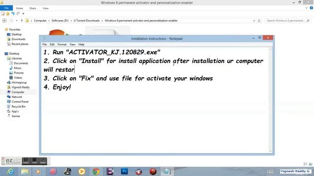This screenshot has width=314, height=176.
Task: Select Network in the navigation pane
Action: pyautogui.click(x=17, y=97)
